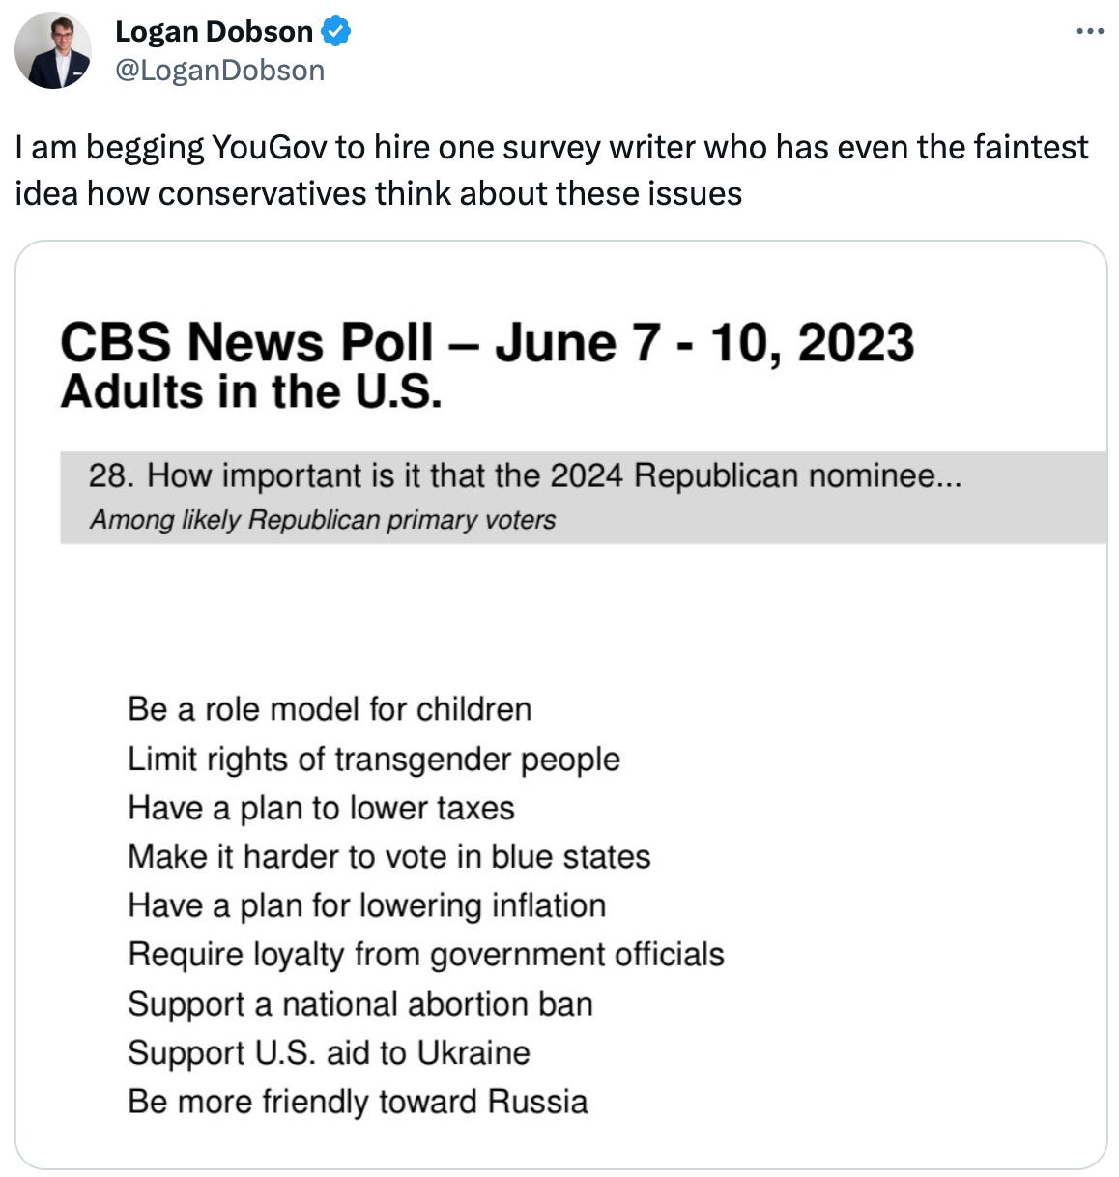Click the 'Have a plan to lower taxes' line

coord(322,808)
